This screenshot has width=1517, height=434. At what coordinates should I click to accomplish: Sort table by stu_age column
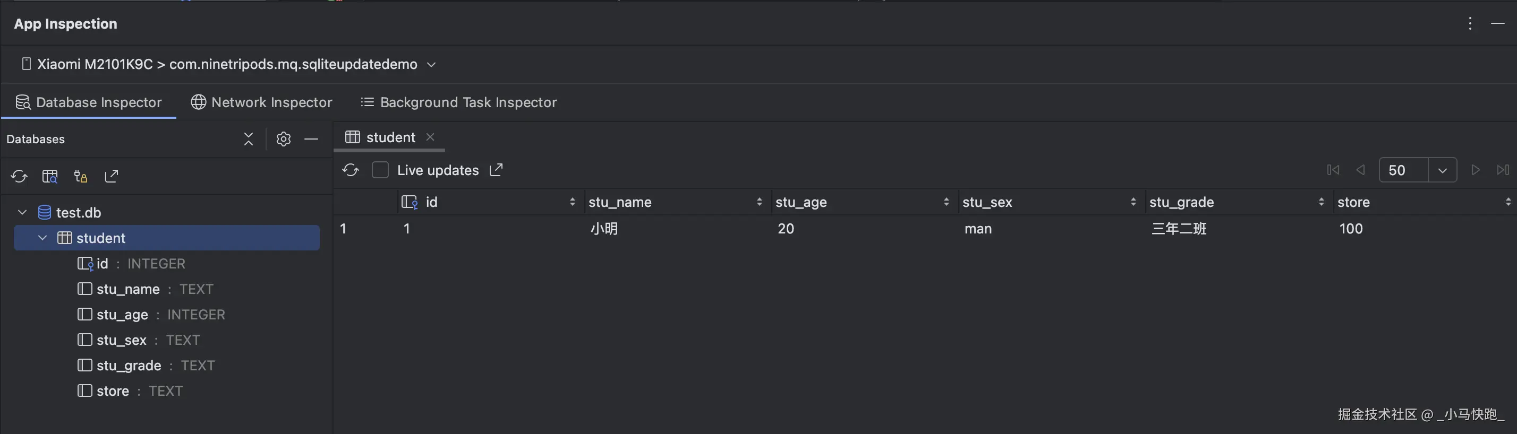click(x=946, y=202)
